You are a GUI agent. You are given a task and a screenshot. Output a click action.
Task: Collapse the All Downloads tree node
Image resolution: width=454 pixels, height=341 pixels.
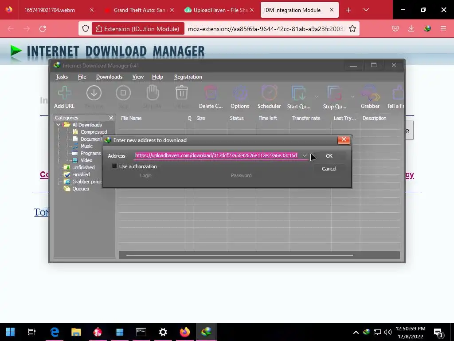pos(58,125)
